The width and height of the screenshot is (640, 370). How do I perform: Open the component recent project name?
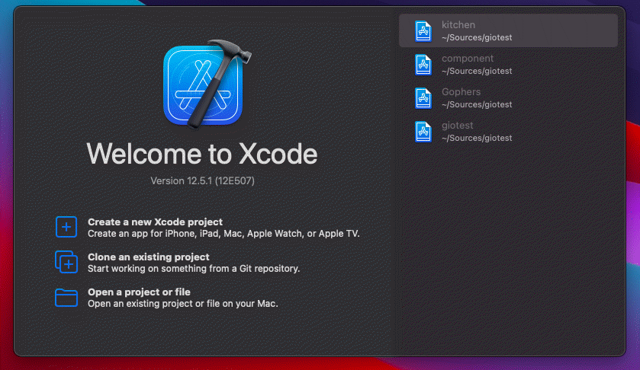(x=468, y=59)
